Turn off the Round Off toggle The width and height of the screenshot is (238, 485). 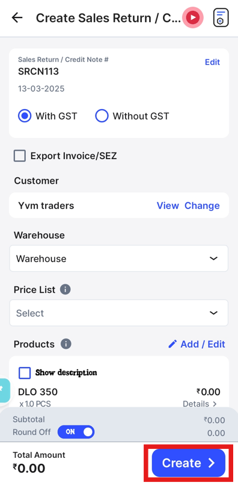point(76,432)
